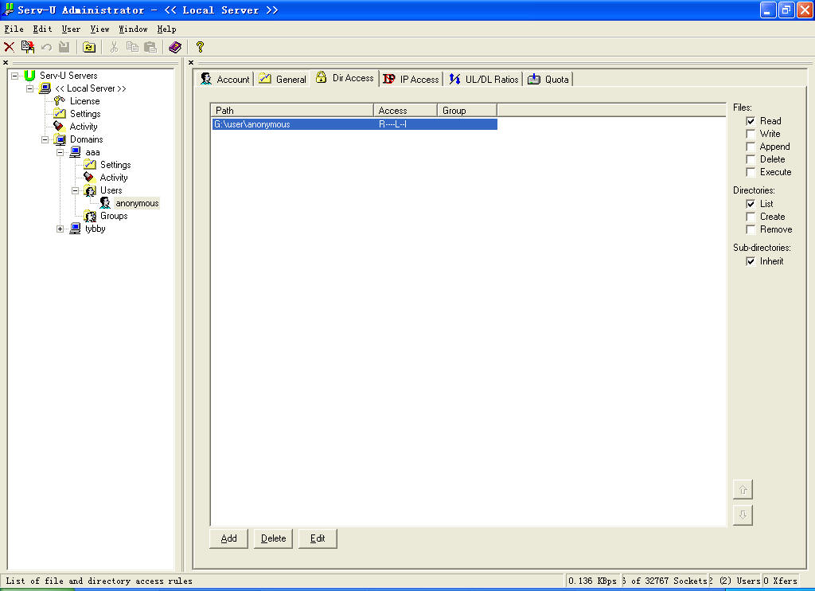Collapse the Domains tree node

[45, 139]
